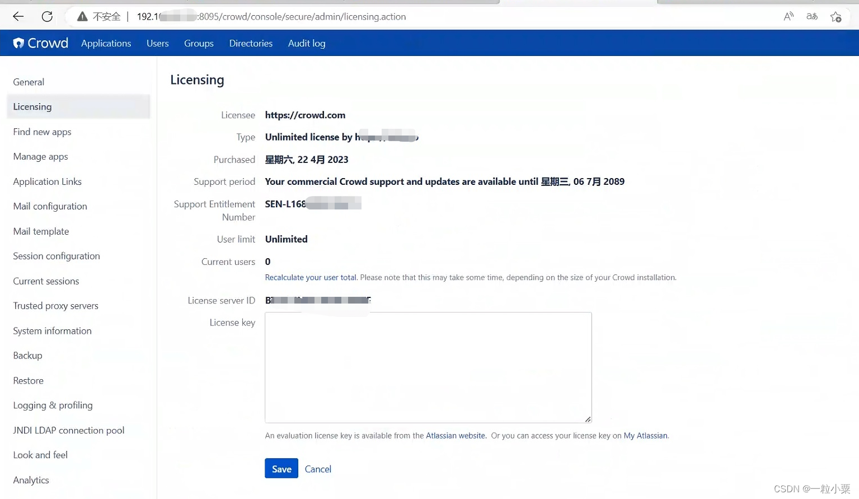Open the My Atlassian link

click(x=645, y=436)
